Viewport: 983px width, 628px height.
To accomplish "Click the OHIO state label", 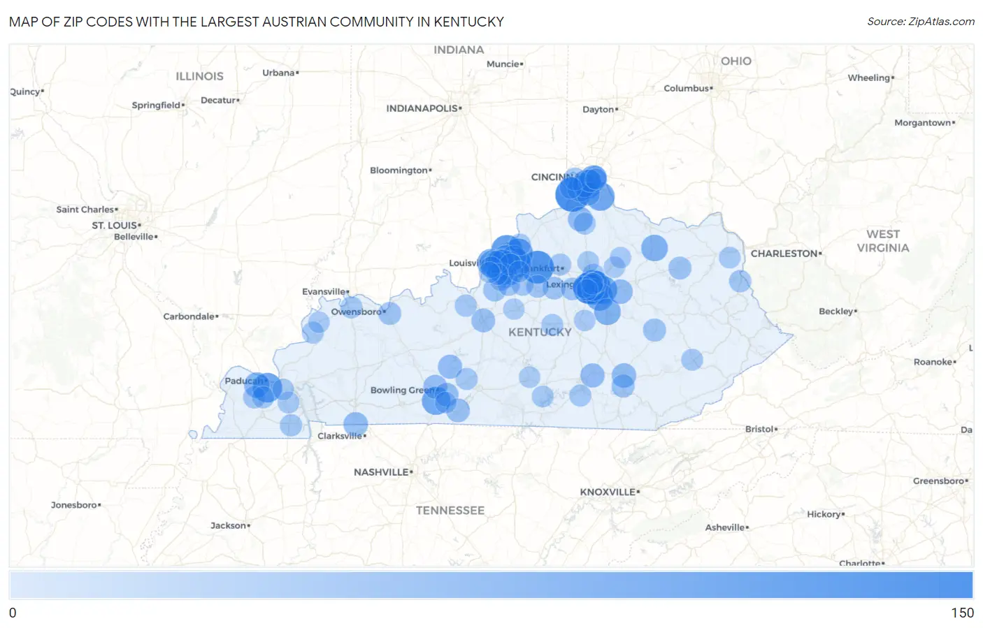I will (x=736, y=61).
